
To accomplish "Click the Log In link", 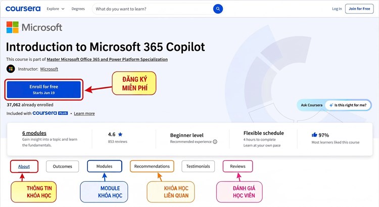I will pyautogui.click(x=337, y=9).
